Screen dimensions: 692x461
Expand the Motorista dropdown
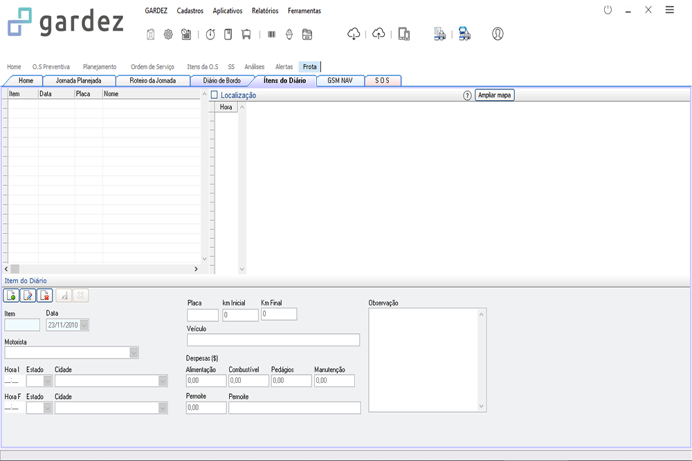134,352
